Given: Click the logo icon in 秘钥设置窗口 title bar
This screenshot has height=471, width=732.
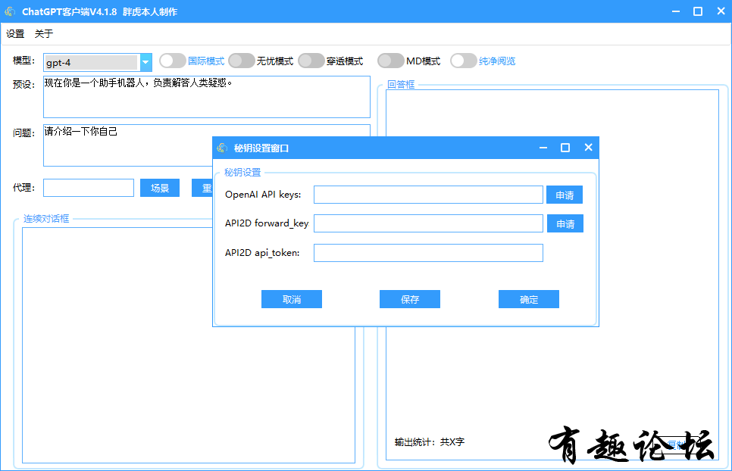Looking at the screenshot, I should pos(222,148).
